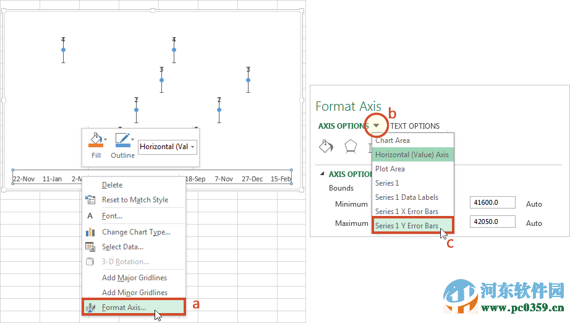Select Series 1 Data Labels in the list
Screen dimensions: 570x323
[413, 197]
